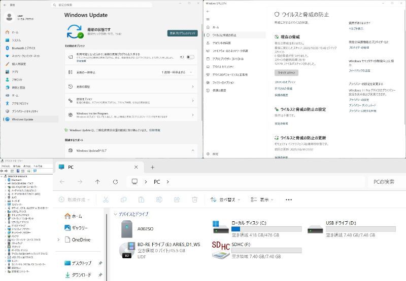Toggle the get-latest-updates switch (オフ)
The image size is (406, 281).
190,57
